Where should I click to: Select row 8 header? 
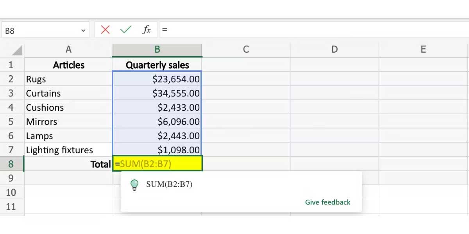pos(12,164)
